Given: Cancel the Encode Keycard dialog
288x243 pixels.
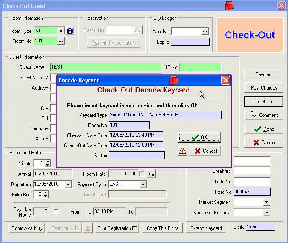Looking at the screenshot, I should (205, 151).
